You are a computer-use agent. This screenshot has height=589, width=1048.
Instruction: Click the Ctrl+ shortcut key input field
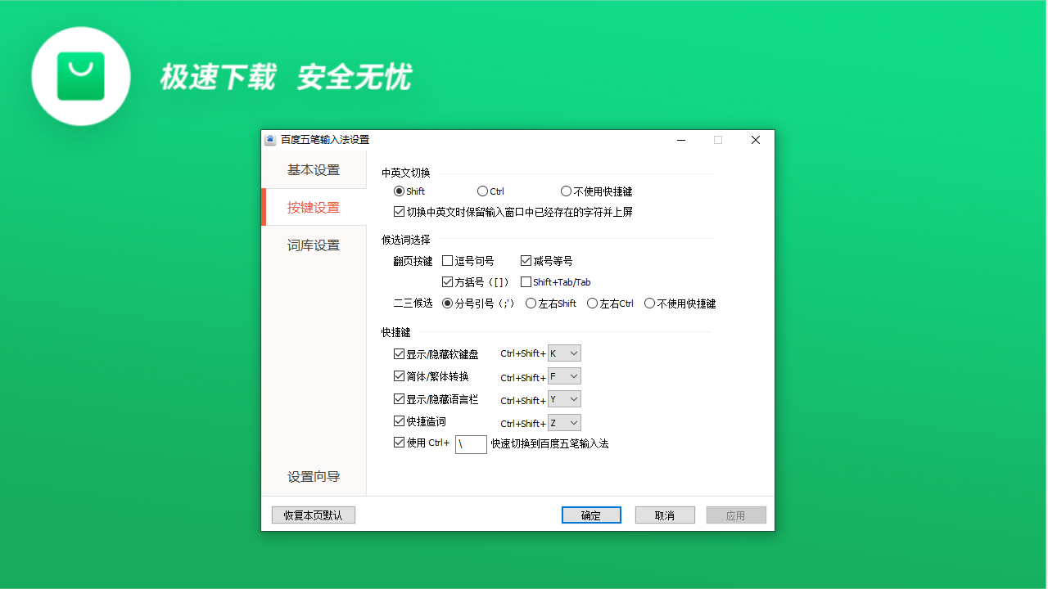[x=471, y=443]
